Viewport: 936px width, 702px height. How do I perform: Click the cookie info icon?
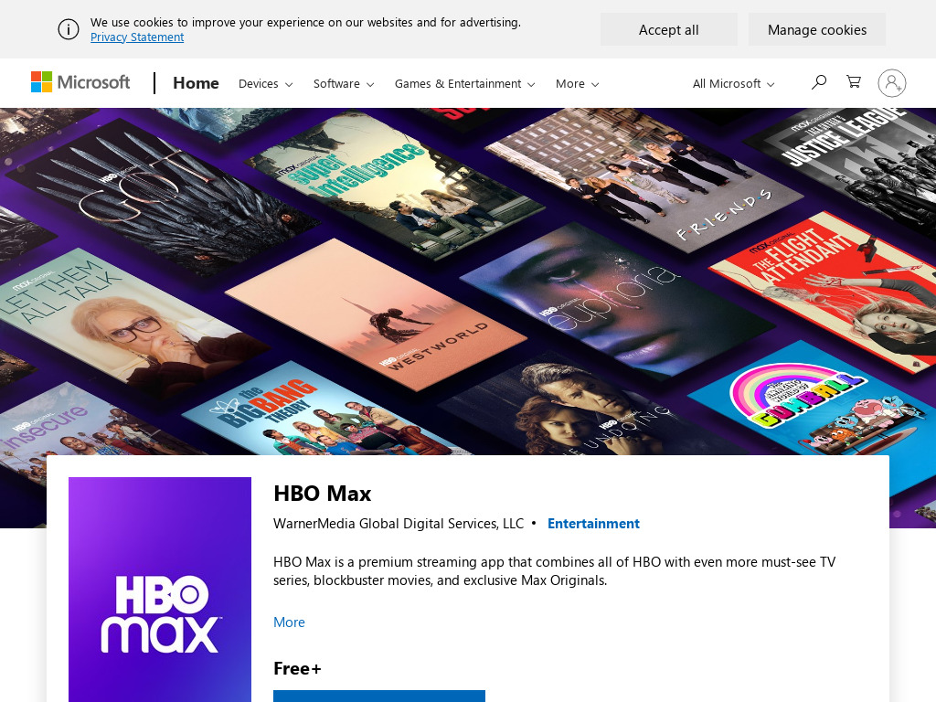pyautogui.click(x=68, y=29)
